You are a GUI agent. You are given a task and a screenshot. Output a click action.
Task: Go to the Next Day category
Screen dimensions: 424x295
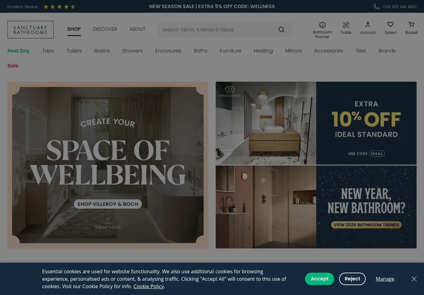point(19,51)
